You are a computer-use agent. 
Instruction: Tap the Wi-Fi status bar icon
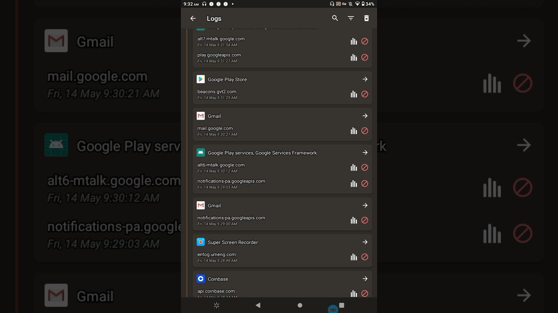357,4
